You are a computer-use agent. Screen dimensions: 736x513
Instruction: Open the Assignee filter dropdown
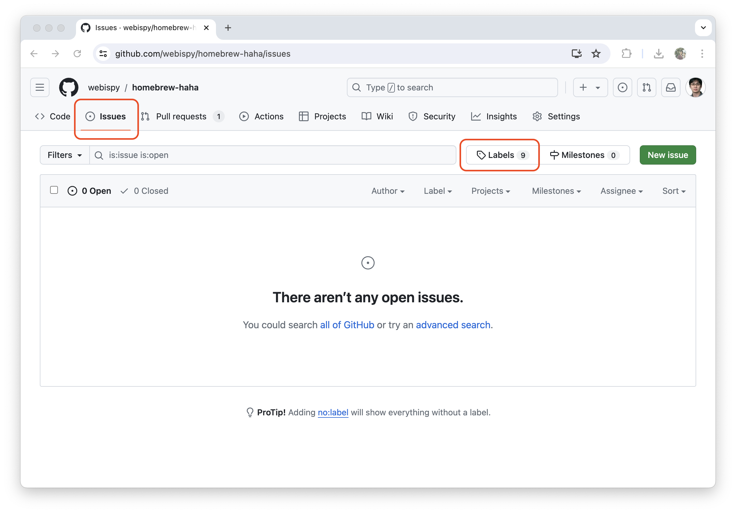[x=622, y=191]
